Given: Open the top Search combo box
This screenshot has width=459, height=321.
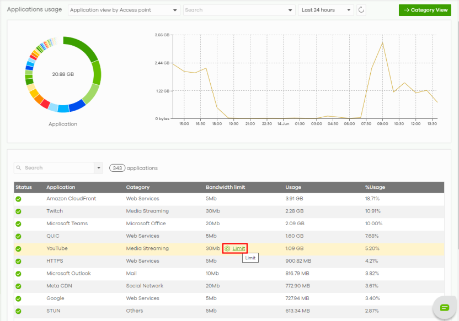Looking at the screenshot, I should (239, 10).
